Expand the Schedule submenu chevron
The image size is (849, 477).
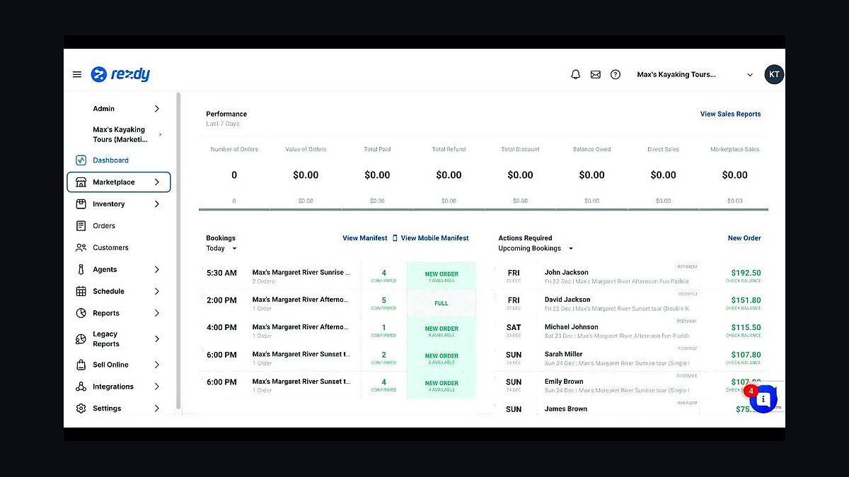pos(156,291)
